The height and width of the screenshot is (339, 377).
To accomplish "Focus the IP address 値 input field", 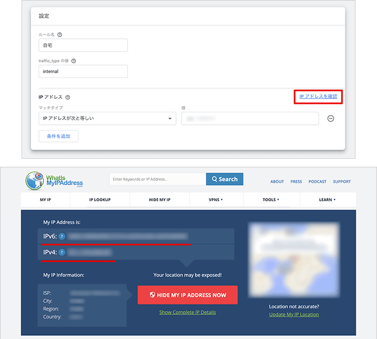I will (250, 118).
